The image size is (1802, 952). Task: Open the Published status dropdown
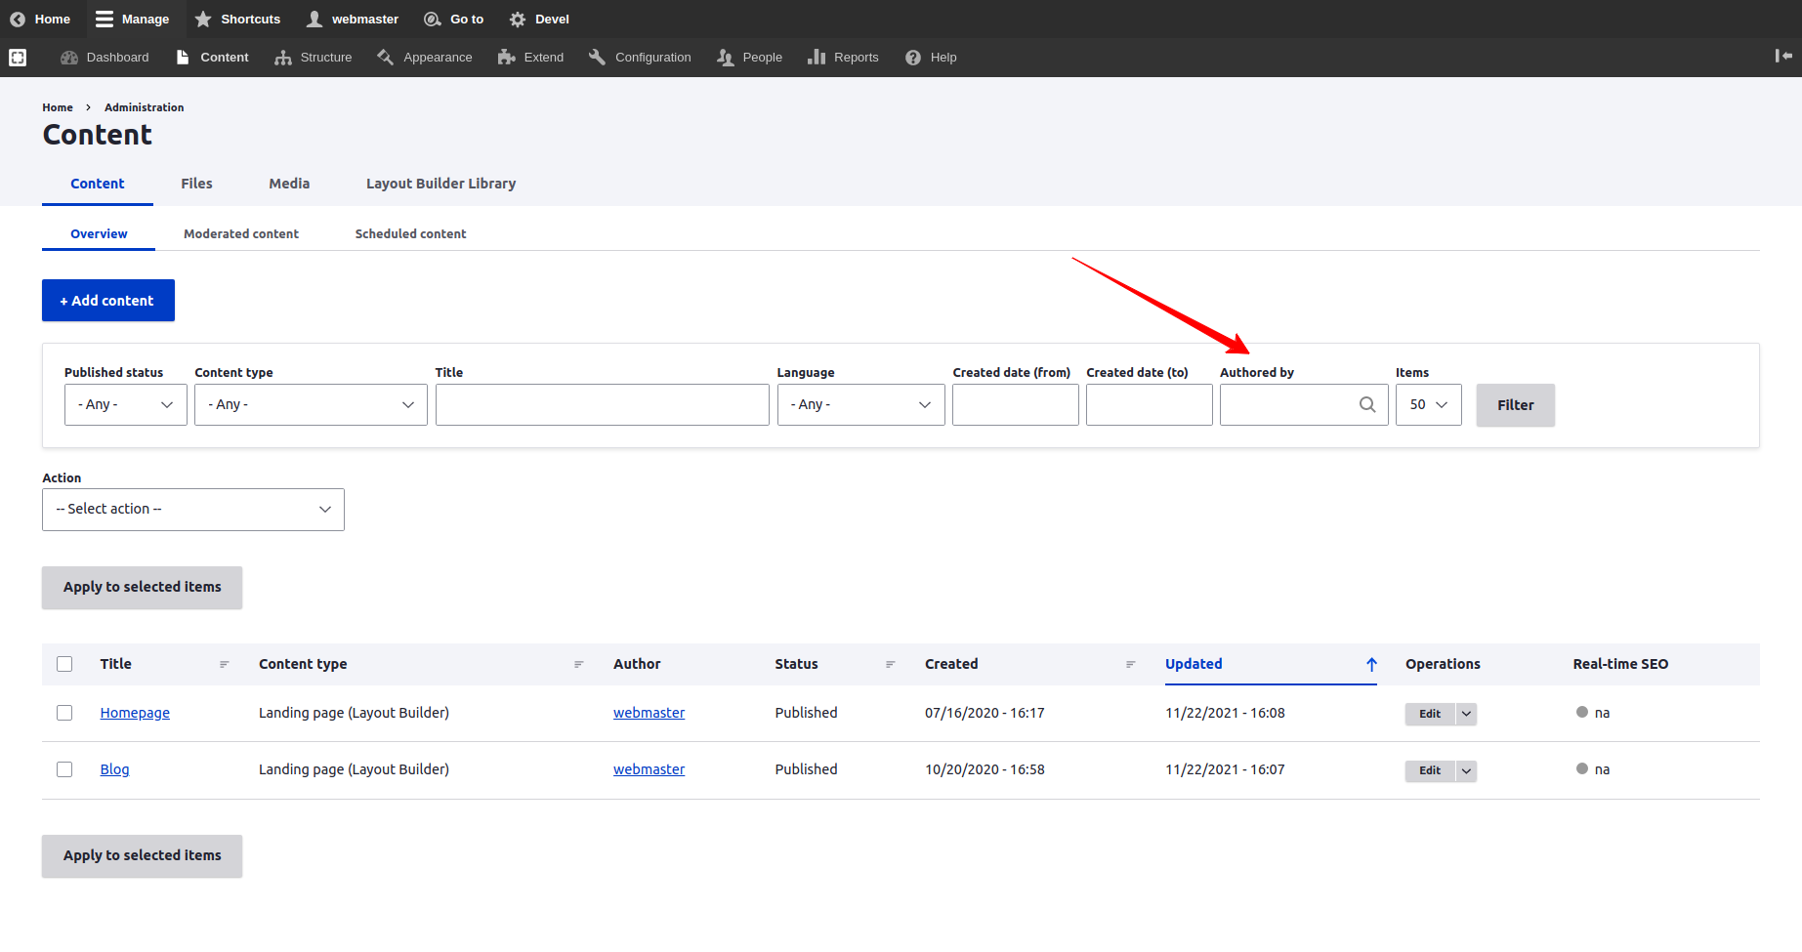click(x=126, y=404)
